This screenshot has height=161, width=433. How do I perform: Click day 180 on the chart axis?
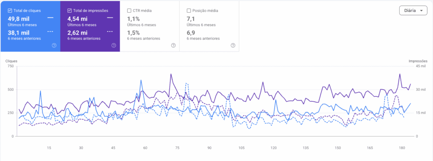click(402, 148)
